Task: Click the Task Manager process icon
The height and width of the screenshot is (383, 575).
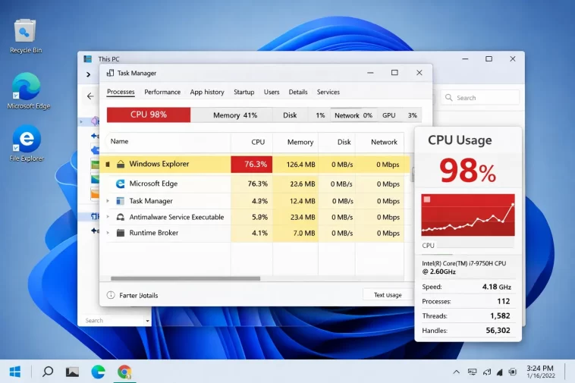Action: 120,201
